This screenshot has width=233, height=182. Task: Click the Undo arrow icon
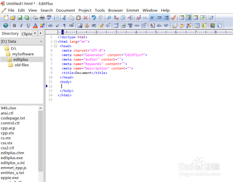(94, 18)
